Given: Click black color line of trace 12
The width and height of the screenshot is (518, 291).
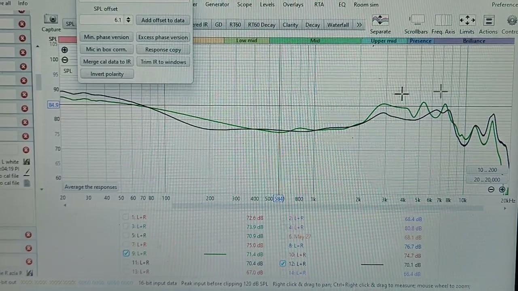Looking at the screenshot, I should (372, 264).
